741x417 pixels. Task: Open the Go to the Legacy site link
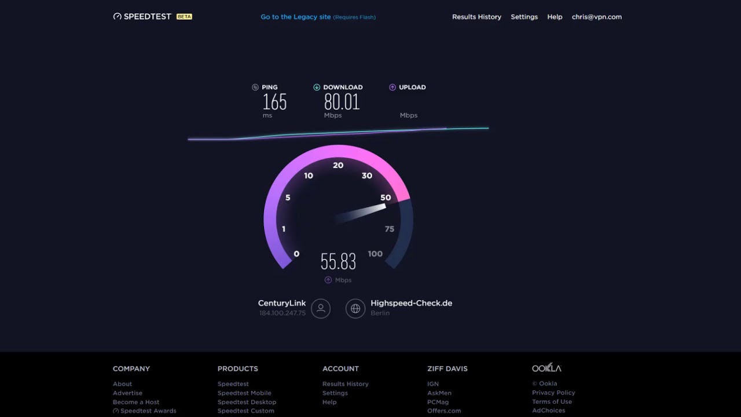coord(318,17)
